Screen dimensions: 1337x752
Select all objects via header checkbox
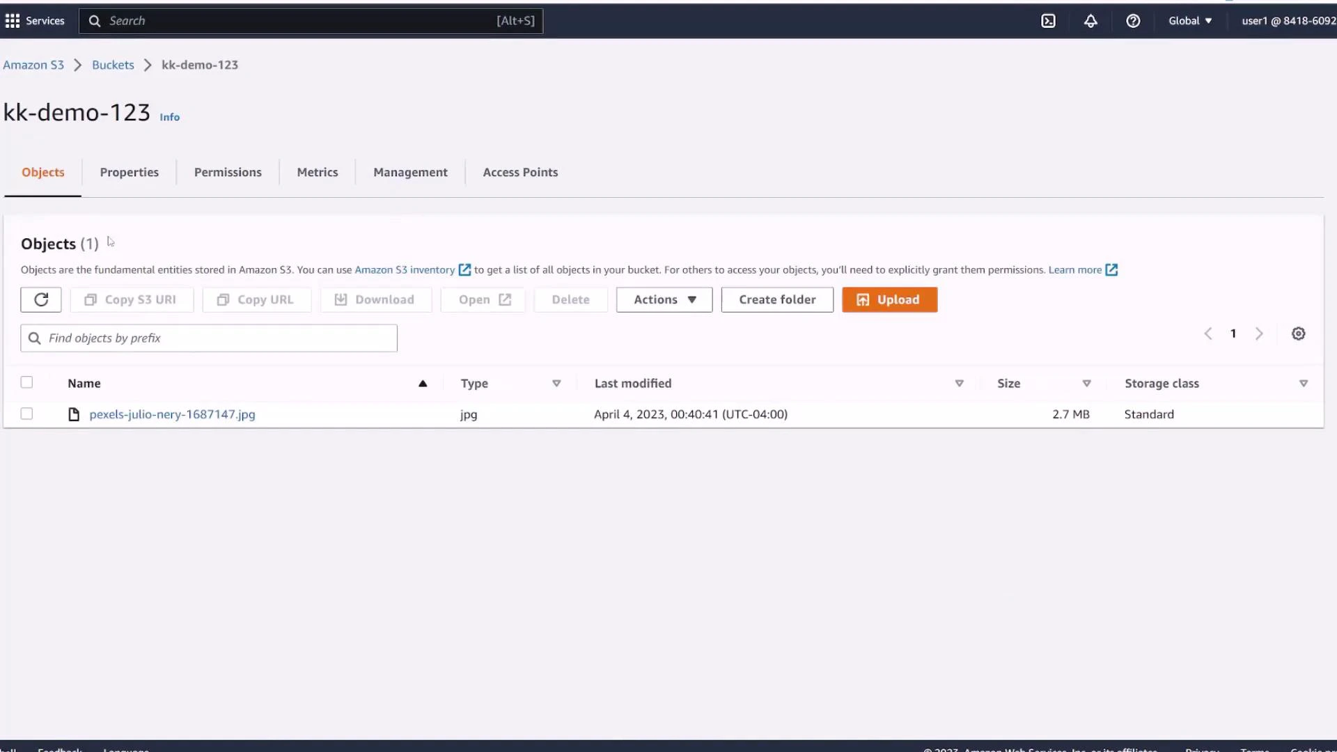point(26,382)
